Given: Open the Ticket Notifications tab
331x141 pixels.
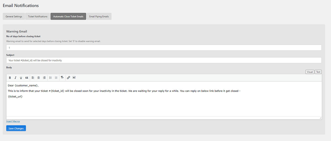Looking at the screenshot, I should tap(38, 17).
